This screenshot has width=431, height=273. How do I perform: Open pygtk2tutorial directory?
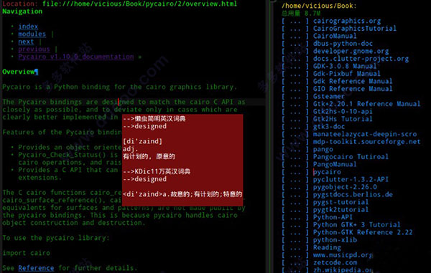(340, 210)
